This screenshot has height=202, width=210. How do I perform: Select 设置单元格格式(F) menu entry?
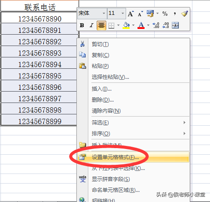click(133, 157)
